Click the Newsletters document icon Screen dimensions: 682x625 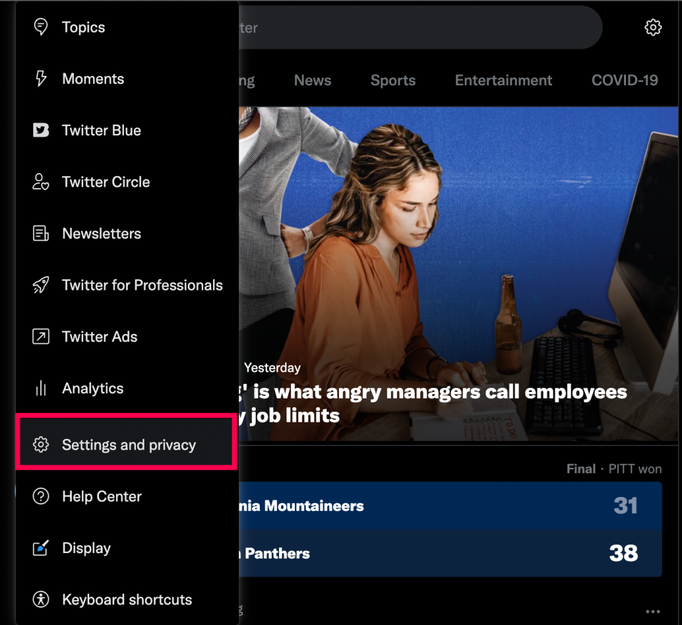click(41, 233)
